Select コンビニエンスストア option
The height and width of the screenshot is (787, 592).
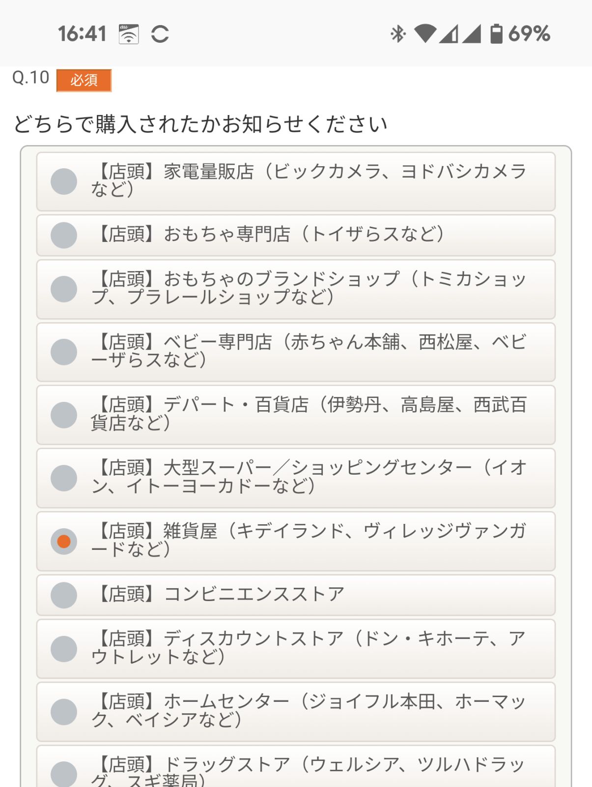(x=296, y=595)
